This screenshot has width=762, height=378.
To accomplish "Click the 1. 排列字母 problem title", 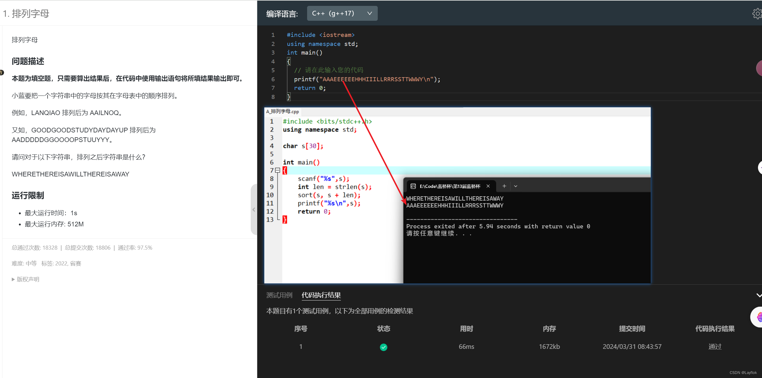I will (x=26, y=14).
